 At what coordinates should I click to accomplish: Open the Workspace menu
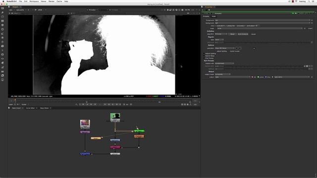(34, 1)
